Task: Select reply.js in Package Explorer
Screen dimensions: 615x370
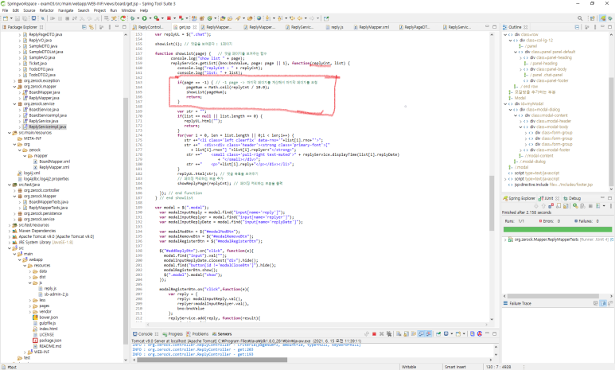Action: pyautogui.click(x=50, y=288)
